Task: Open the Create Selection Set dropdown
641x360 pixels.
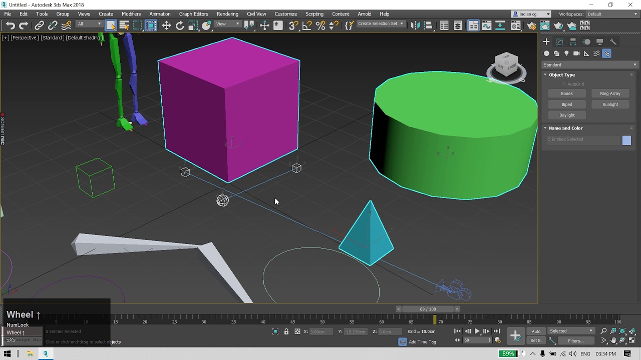Action: tap(381, 23)
